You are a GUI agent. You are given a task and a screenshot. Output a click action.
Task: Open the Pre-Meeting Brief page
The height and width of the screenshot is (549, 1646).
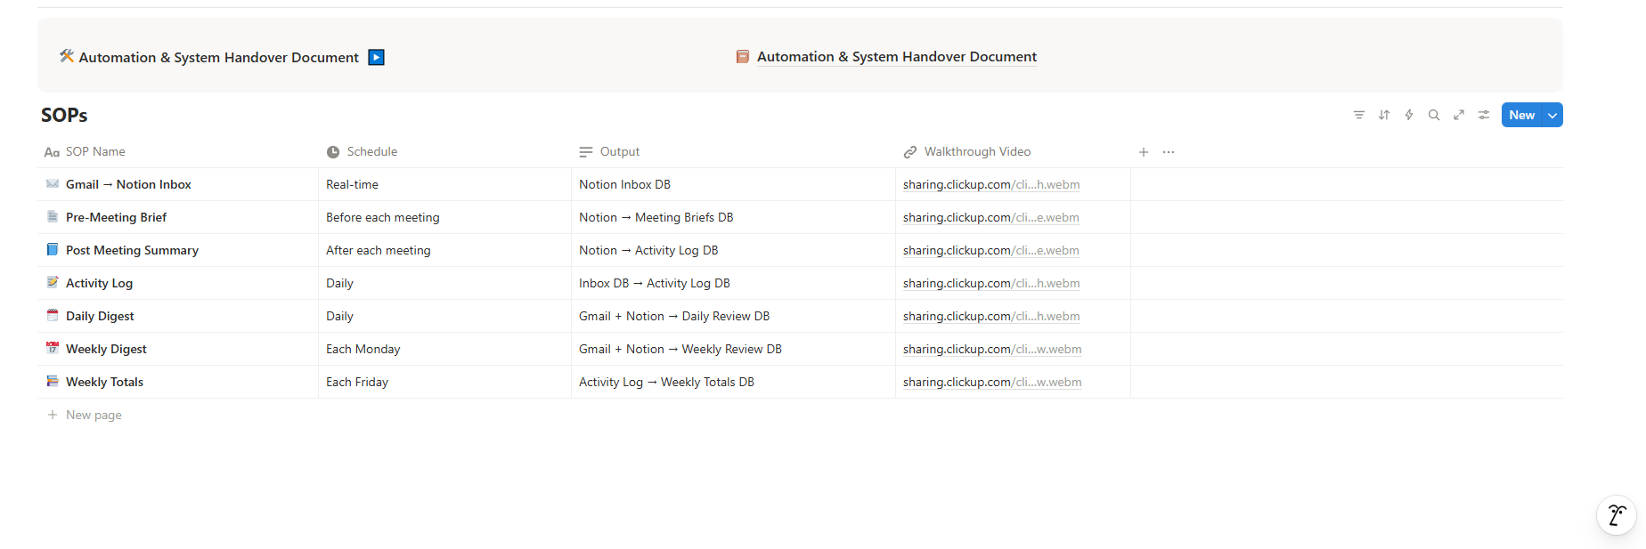coord(116,217)
